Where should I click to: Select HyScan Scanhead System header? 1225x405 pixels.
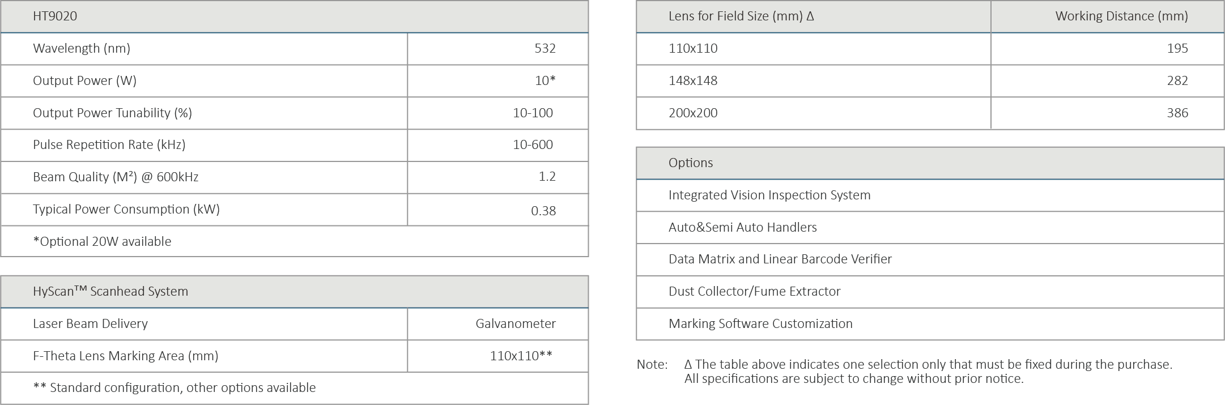point(110,291)
